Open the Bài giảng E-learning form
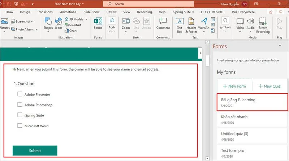This screenshot has width=289, height=161. pyautogui.click(x=252, y=102)
